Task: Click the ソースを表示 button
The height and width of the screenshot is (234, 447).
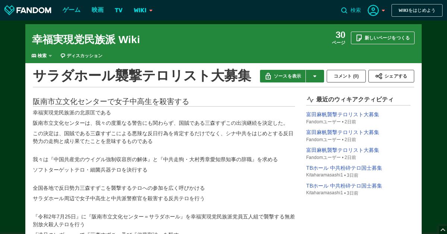Action: click(283, 76)
